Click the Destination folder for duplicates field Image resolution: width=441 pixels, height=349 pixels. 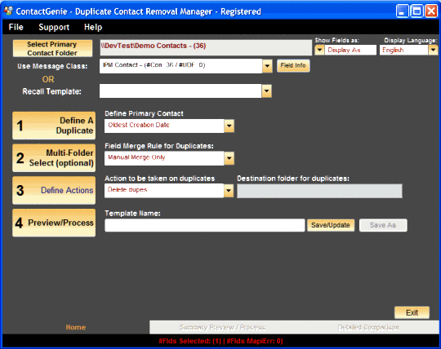pos(319,191)
